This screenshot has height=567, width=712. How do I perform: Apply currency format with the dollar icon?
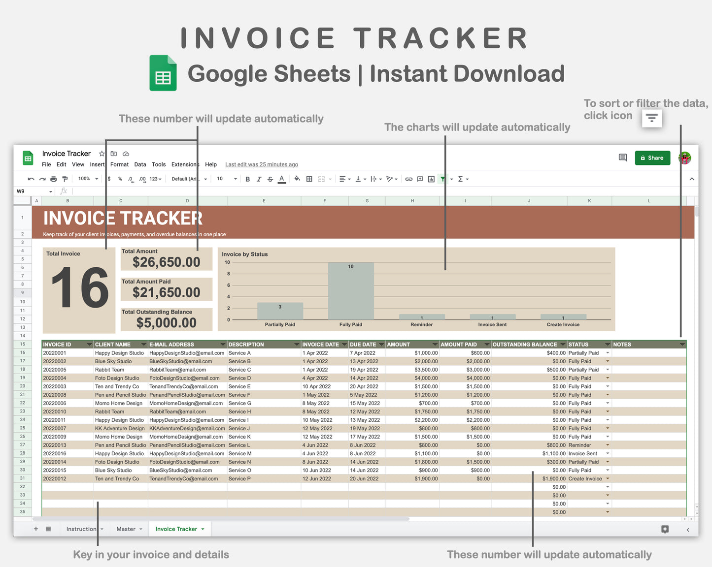tap(109, 179)
